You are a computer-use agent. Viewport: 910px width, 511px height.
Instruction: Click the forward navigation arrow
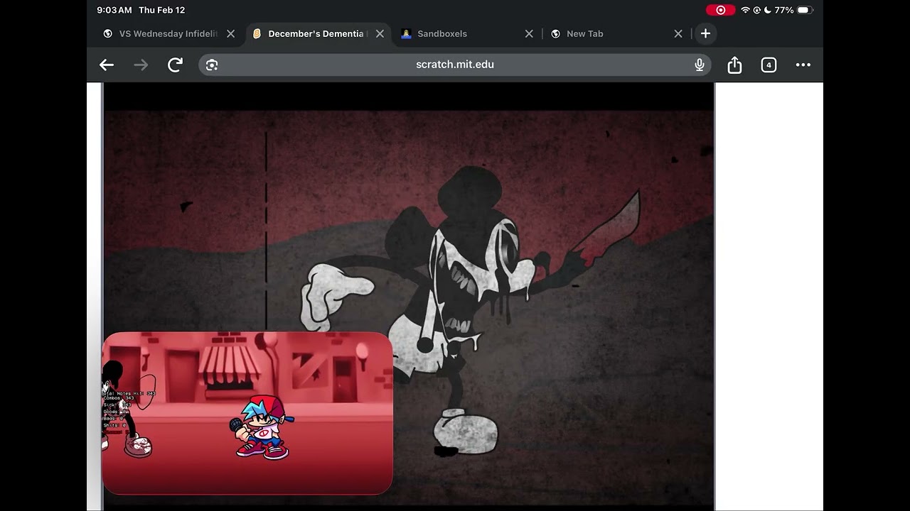tap(141, 65)
